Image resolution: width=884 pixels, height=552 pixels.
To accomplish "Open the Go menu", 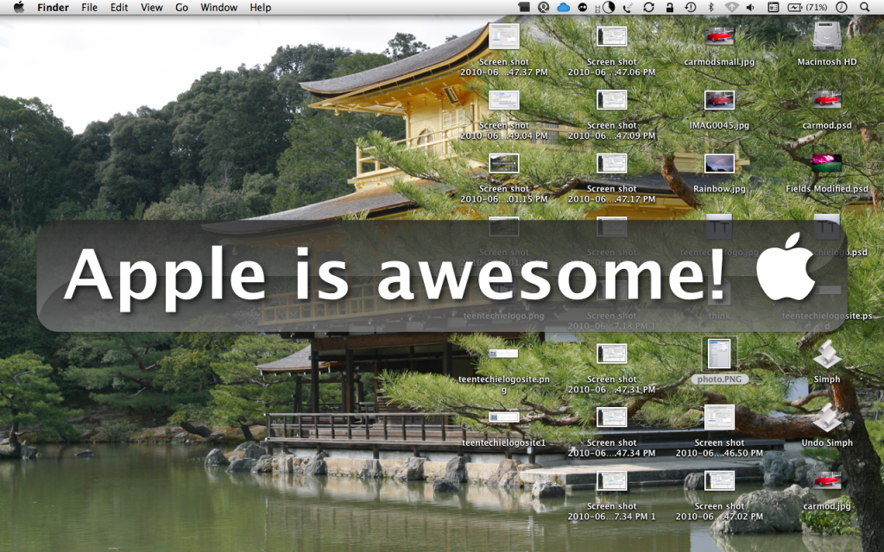I will pyautogui.click(x=181, y=7).
